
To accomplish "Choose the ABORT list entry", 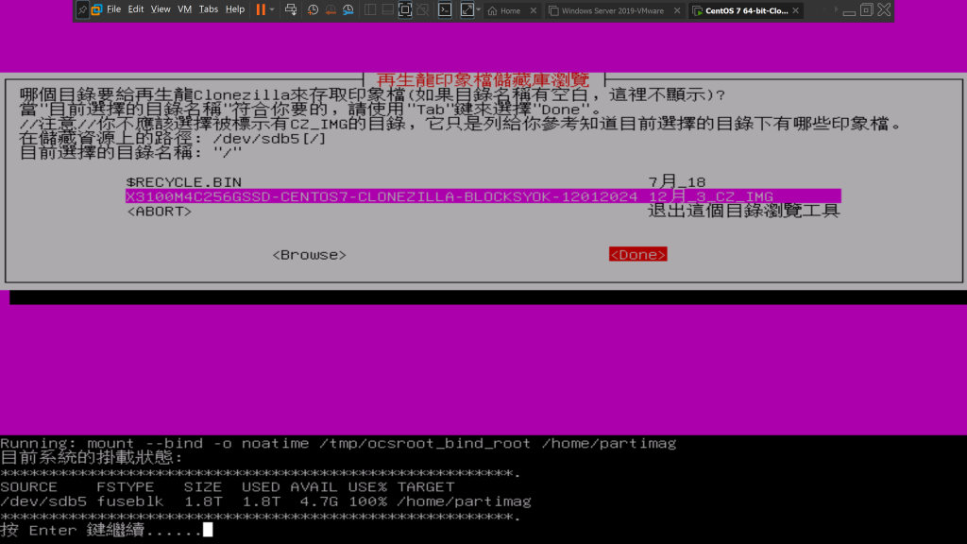I will [159, 212].
